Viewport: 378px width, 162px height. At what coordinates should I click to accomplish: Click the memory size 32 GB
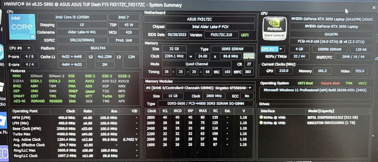coord(174,49)
